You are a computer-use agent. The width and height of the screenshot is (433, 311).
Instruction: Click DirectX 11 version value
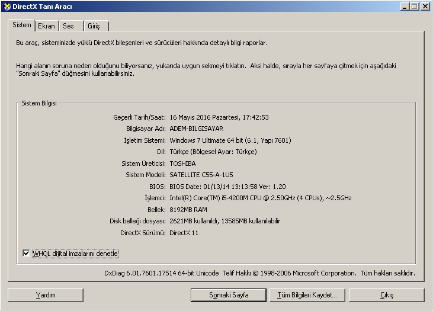point(184,233)
